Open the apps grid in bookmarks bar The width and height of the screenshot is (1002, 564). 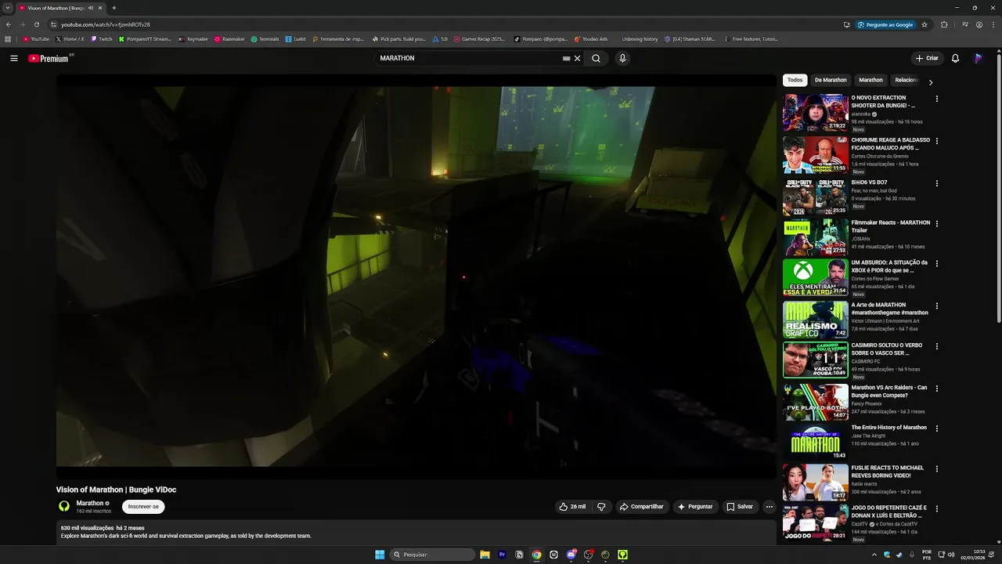click(8, 38)
